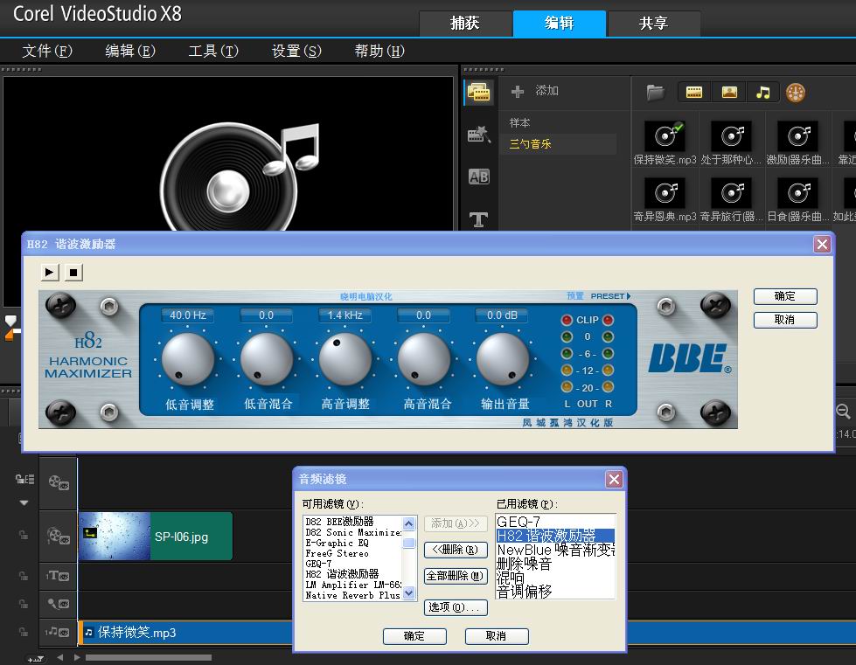Click the 输出音量 knob
The width and height of the screenshot is (856, 665).
pyautogui.click(x=502, y=359)
